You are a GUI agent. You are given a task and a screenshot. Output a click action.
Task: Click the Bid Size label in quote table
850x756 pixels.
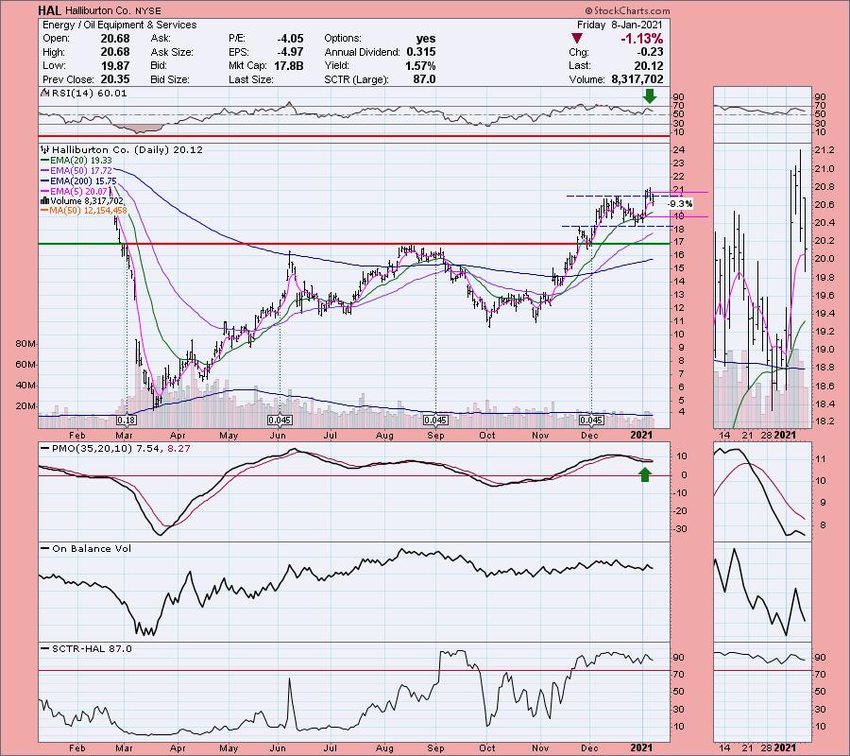(x=170, y=79)
